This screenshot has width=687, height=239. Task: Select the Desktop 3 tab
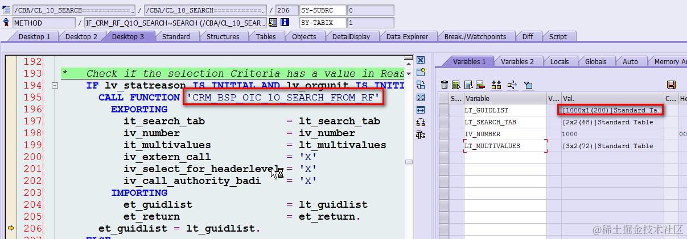point(128,36)
